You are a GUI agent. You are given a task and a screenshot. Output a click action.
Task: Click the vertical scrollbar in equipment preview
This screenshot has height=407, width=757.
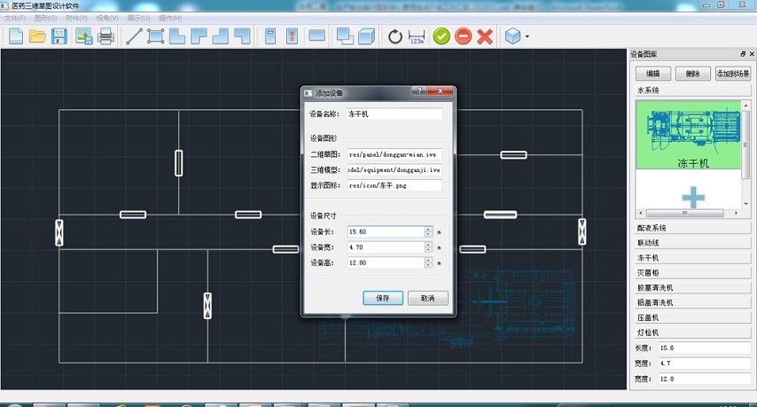point(746,155)
